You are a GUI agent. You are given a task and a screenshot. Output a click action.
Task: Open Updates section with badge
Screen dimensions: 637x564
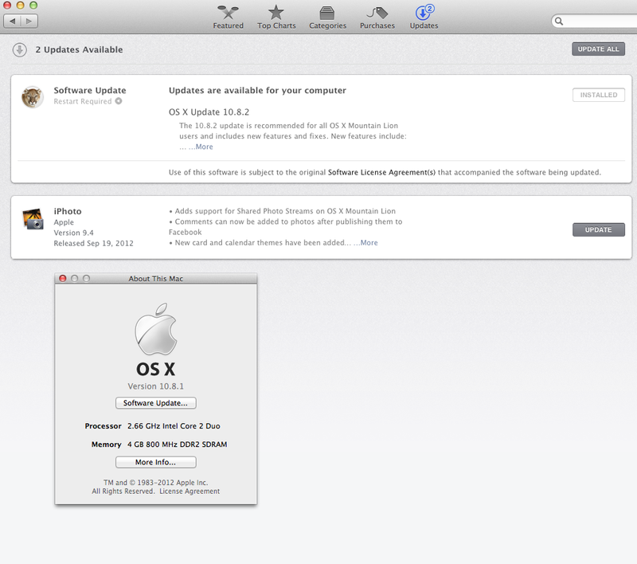point(424,18)
